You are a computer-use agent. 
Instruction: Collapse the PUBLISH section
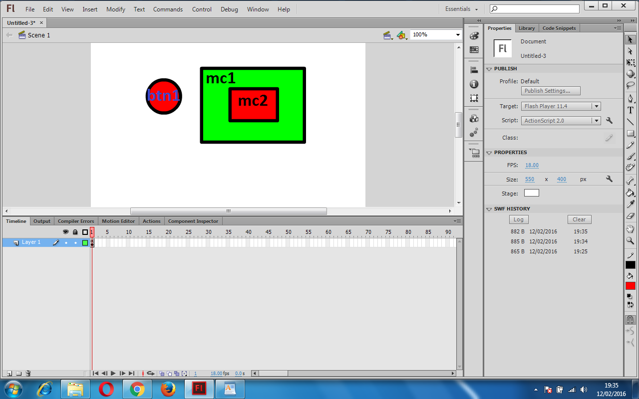[490, 69]
